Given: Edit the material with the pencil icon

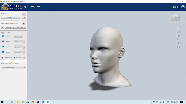Looking at the screenshot, I should click(3, 27).
